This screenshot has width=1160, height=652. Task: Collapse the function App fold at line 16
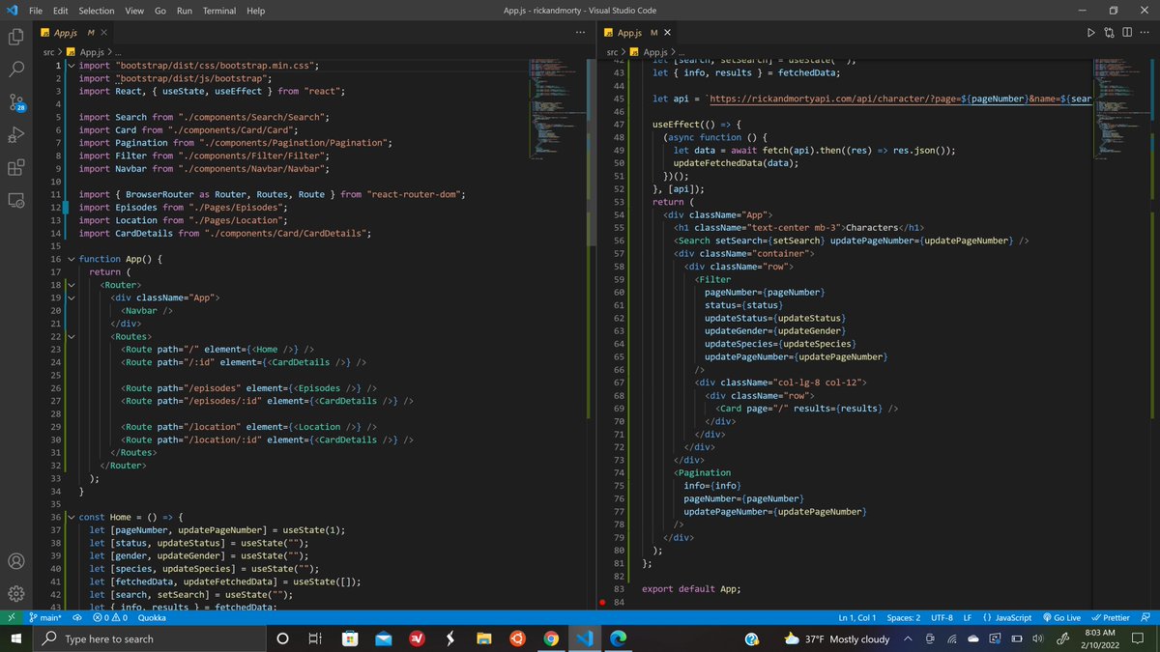(x=71, y=259)
